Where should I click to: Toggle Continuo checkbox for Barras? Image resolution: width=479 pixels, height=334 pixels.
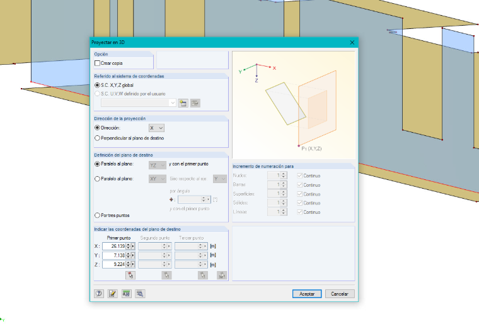pyautogui.click(x=299, y=185)
